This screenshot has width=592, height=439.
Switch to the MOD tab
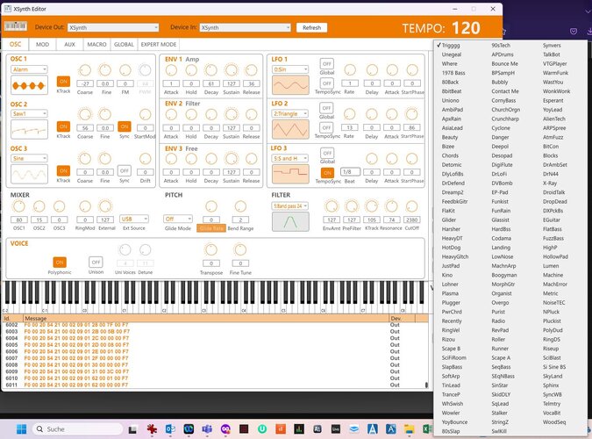click(42, 44)
